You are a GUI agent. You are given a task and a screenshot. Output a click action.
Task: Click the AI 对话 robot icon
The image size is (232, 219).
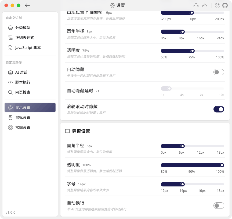[10, 72]
